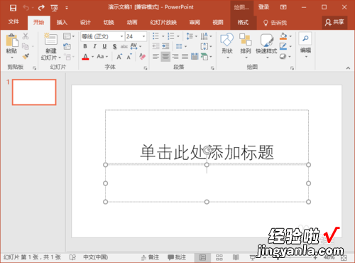
Task: Click the red font color button
Action: click(85, 57)
